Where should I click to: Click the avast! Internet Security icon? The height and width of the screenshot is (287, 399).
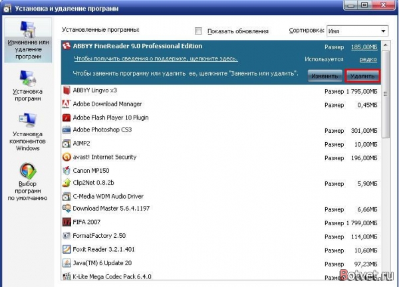[66, 157]
